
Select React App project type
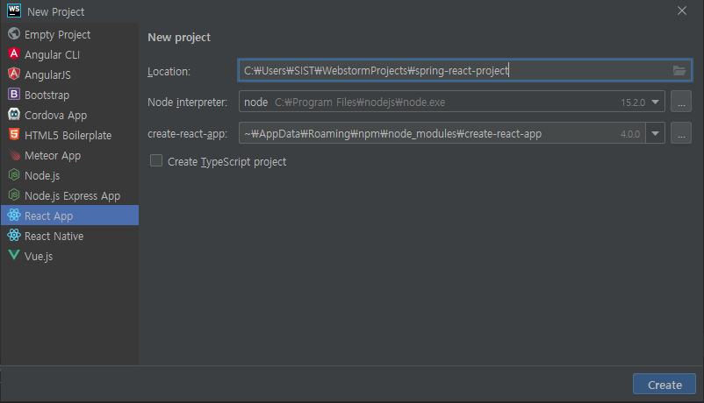[x=69, y=216]
